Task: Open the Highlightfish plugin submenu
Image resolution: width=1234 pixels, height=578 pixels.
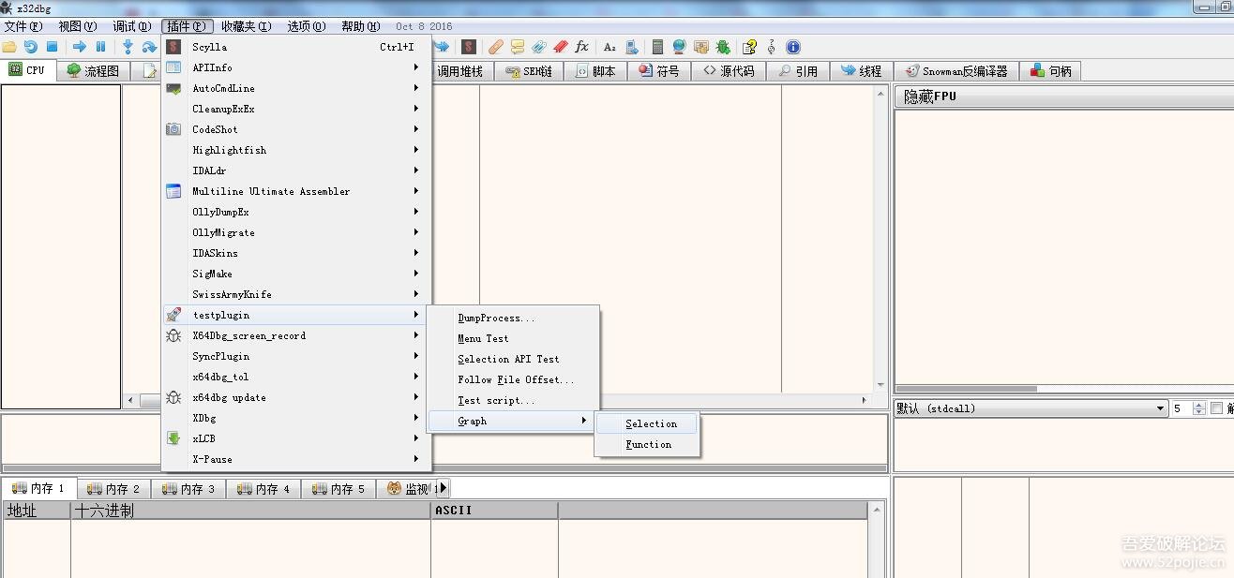Action: 296,150
